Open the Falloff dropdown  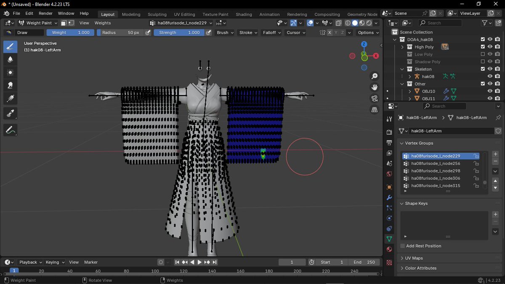[271, 32]
